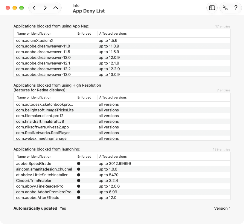Select com.adobe.AdobePremierePro name

44,192
